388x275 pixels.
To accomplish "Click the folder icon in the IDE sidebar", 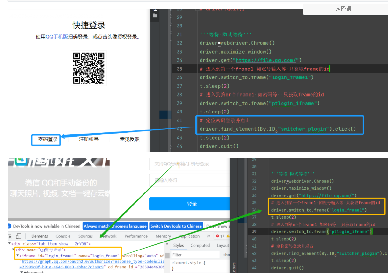I will click(155, 15).
